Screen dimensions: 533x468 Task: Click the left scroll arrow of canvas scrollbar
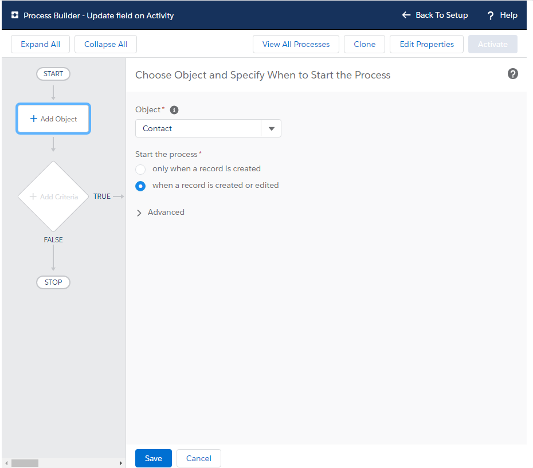[6, 463]
